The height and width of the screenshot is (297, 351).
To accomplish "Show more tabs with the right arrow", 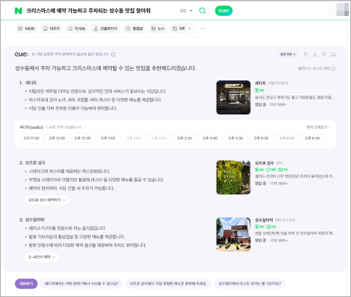I will [x=189, y=28].
